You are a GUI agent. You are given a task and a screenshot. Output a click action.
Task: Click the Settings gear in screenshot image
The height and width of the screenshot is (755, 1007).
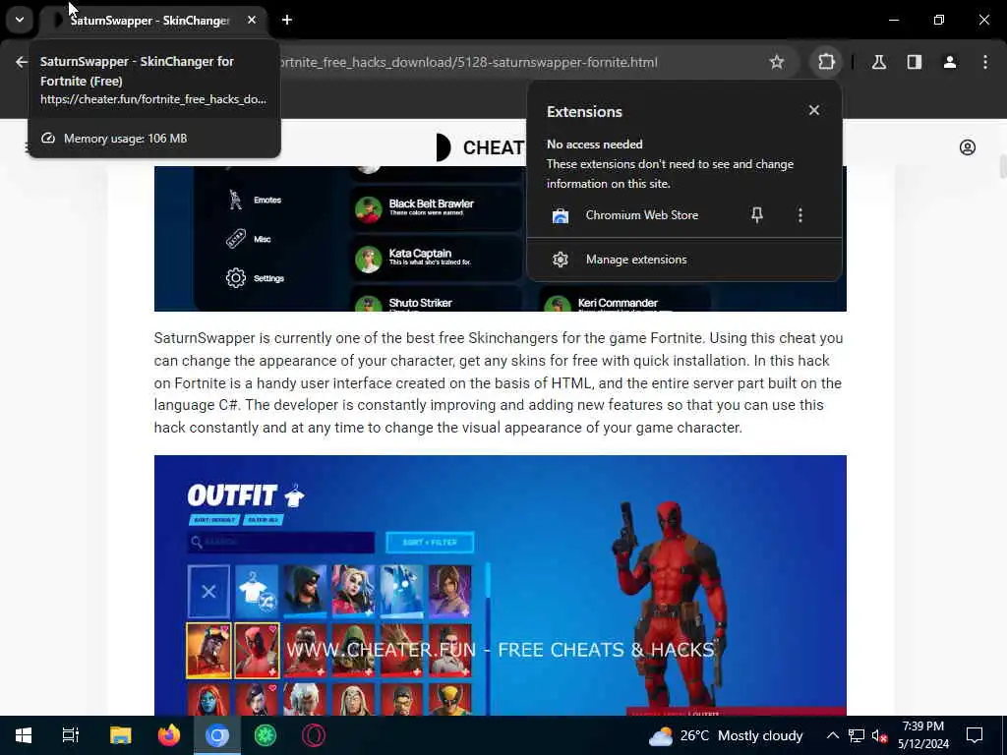236,278
